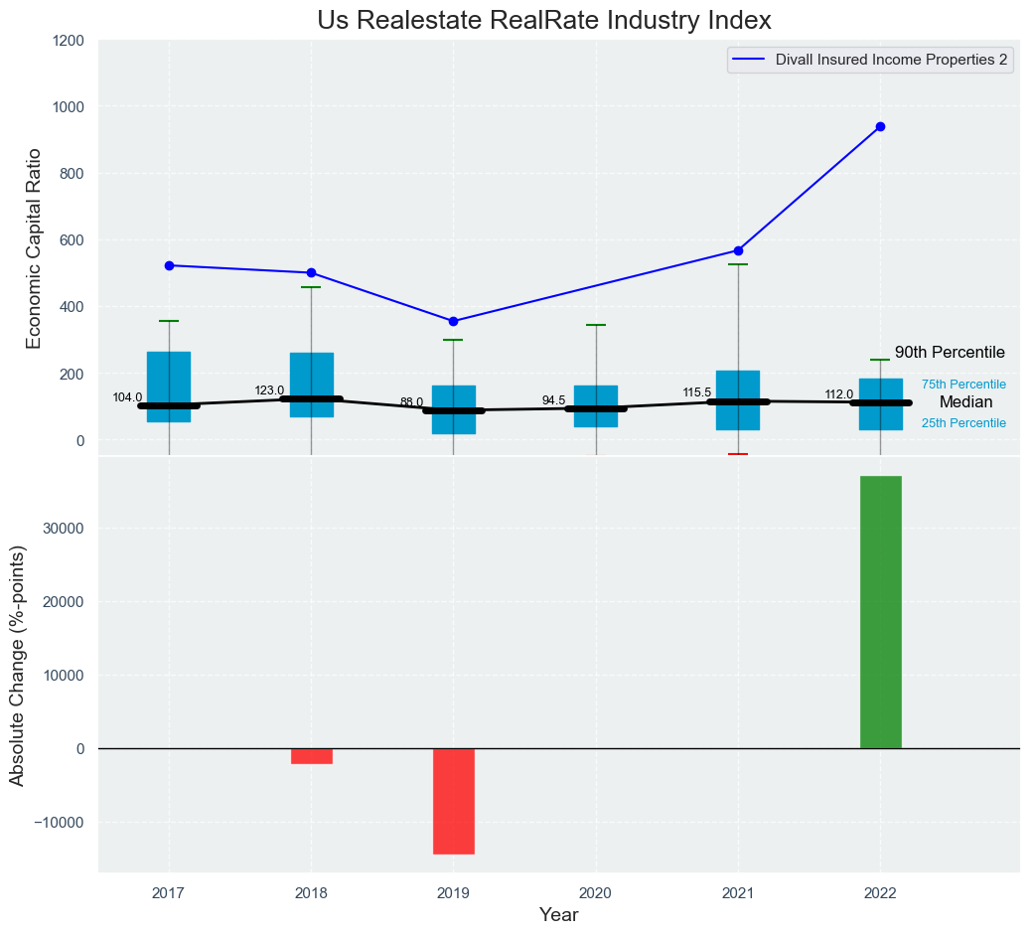Select the 123.0 median value label
The width and height of the screenshot is (1031, 934).
pyautogui.click(x=269, y=390)
